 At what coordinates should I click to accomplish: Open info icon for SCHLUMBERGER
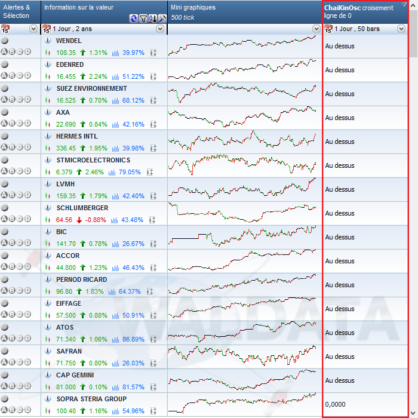point(48,208)
